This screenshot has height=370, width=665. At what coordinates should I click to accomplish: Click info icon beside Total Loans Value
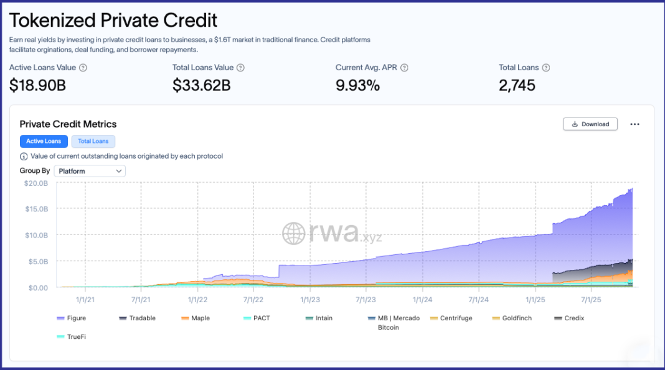pyautogui.click(x=240, y=68)
